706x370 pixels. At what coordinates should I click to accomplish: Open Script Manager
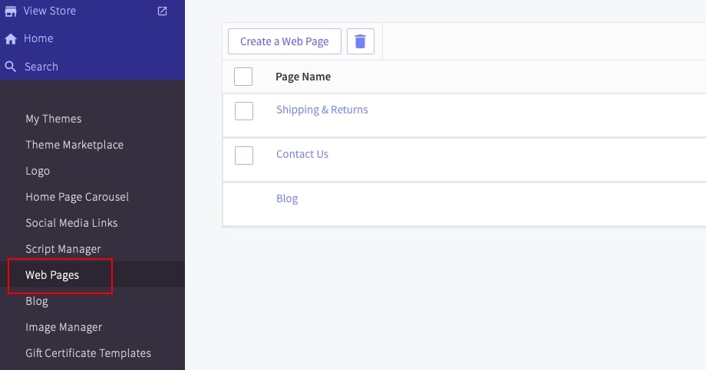pyautogui.click(x=63, y=249)
